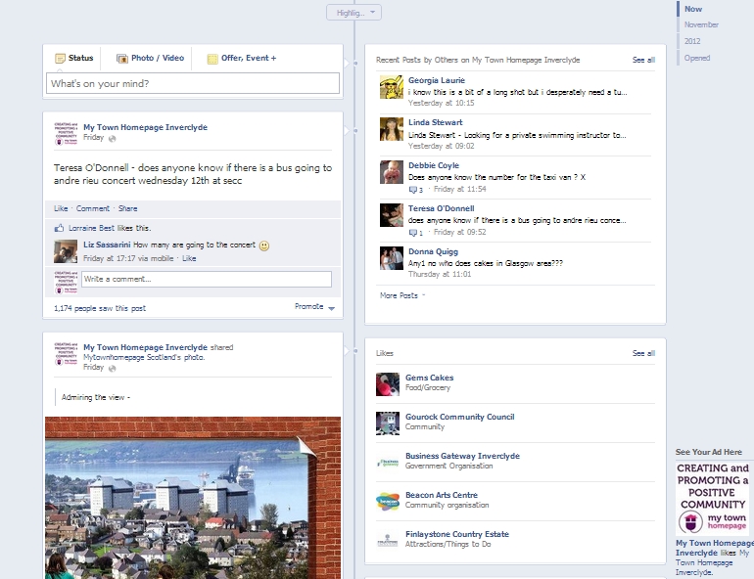Screen dimensions: 754x579
Task: Jump to November in the timeline navigator
Action: pyautogui.click(x=701, y=24)
